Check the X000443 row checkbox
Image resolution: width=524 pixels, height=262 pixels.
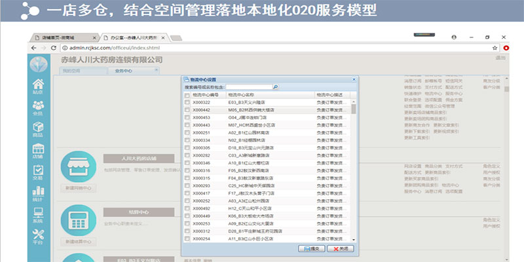(187, 125)
